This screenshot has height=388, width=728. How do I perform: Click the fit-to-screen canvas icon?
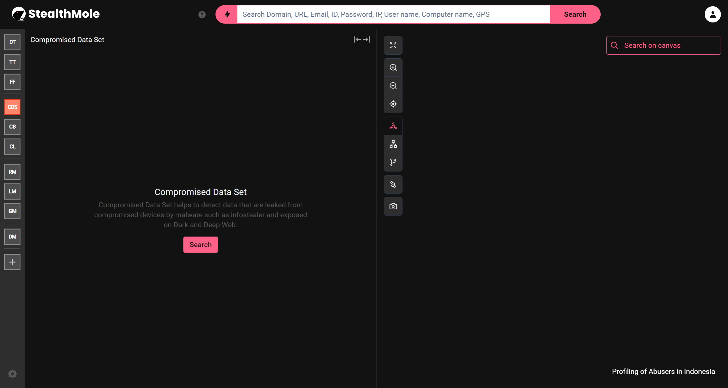pos(393,45)
